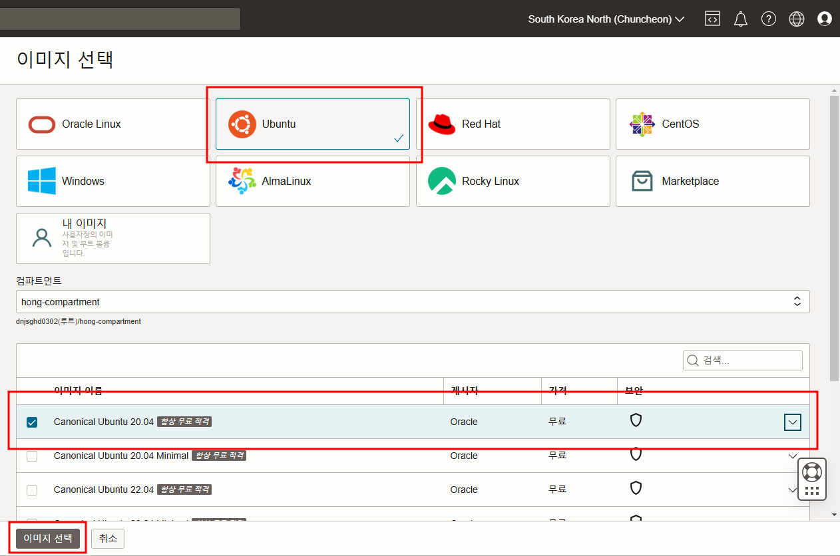Image resolution: width=840 pixels, height=556 pixels.
Task: Open the help question mark menu
Action: 769,19
